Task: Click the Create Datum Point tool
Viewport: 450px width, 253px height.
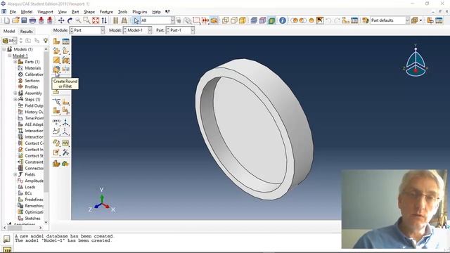Action: coord(56,122)
